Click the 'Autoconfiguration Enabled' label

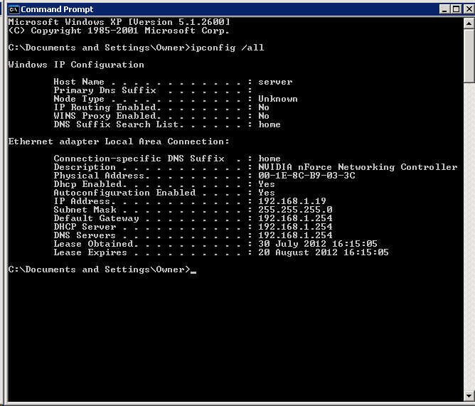point(125,193)
